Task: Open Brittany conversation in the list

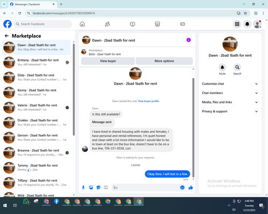Action: [36, 62]
